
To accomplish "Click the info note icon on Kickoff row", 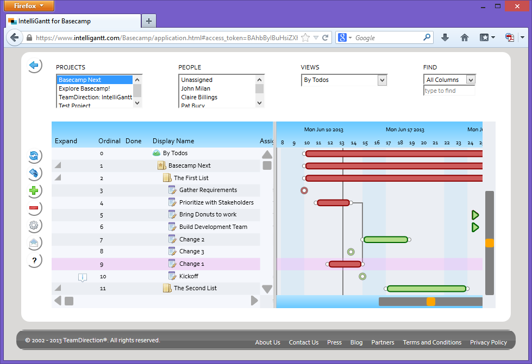I will pos(83,277).
